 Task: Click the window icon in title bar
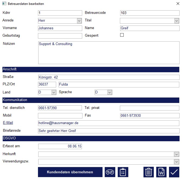click(x=4, y=4)
